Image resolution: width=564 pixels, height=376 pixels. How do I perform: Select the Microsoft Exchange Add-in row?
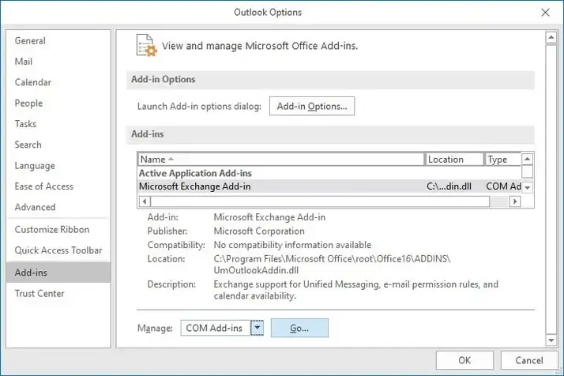pyautogui.click(x=329, y=186)
